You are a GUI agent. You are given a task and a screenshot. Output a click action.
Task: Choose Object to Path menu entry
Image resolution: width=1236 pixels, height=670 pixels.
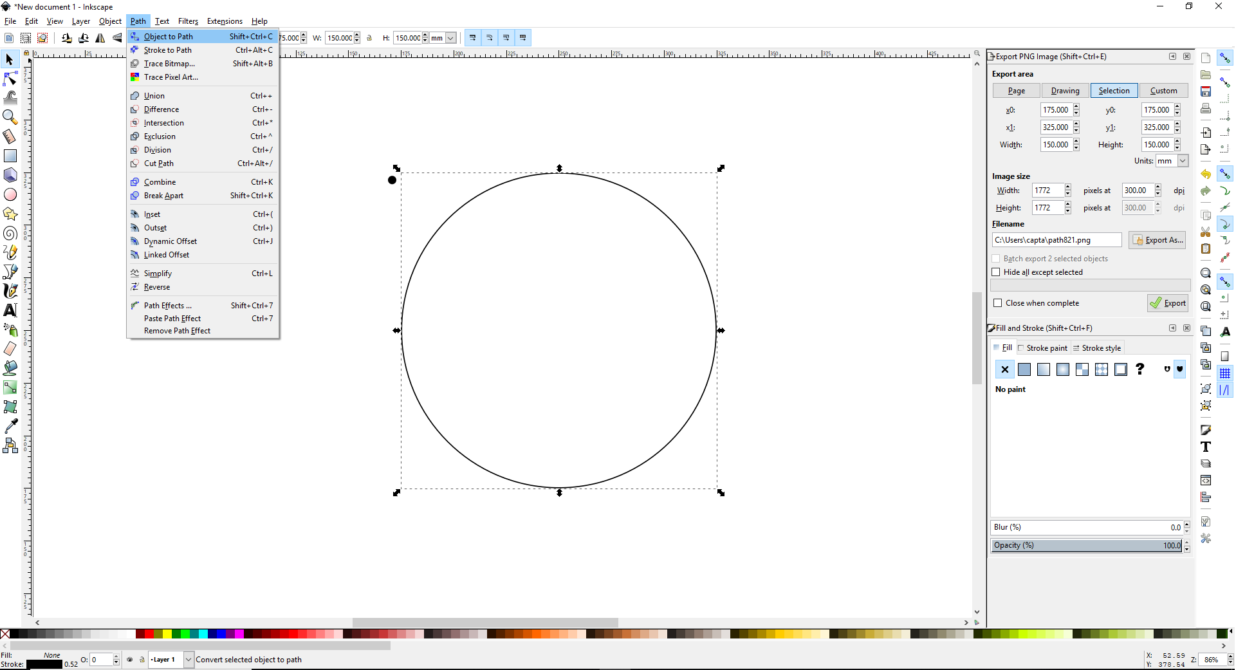pos(203,37)
